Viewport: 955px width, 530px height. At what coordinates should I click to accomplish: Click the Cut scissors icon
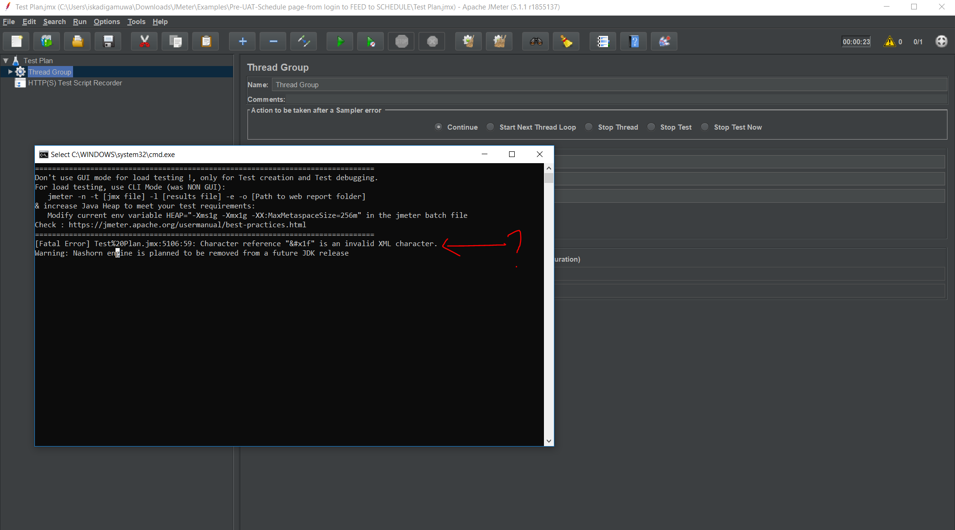(144, 41)
